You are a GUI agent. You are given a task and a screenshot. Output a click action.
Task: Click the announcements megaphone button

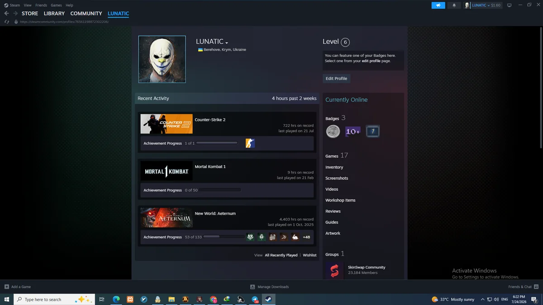pyautogui.click(x=438, y=5)
